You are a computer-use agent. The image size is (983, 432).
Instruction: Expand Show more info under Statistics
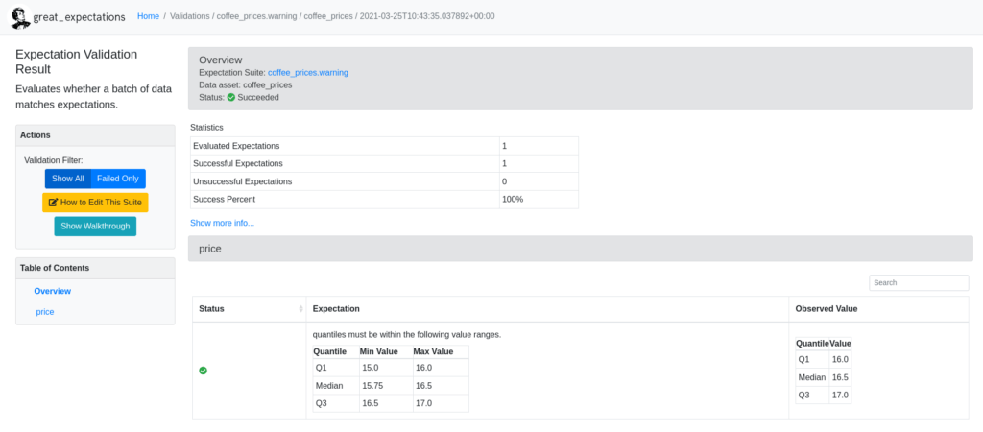click(x=222, y=223)
